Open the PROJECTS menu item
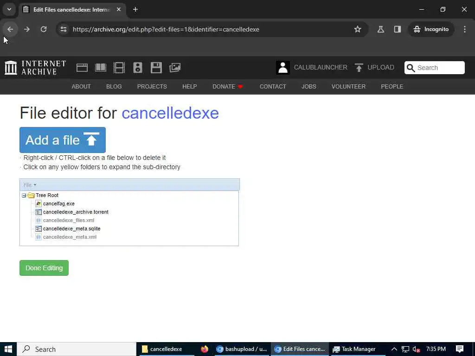 click(152, 87)
